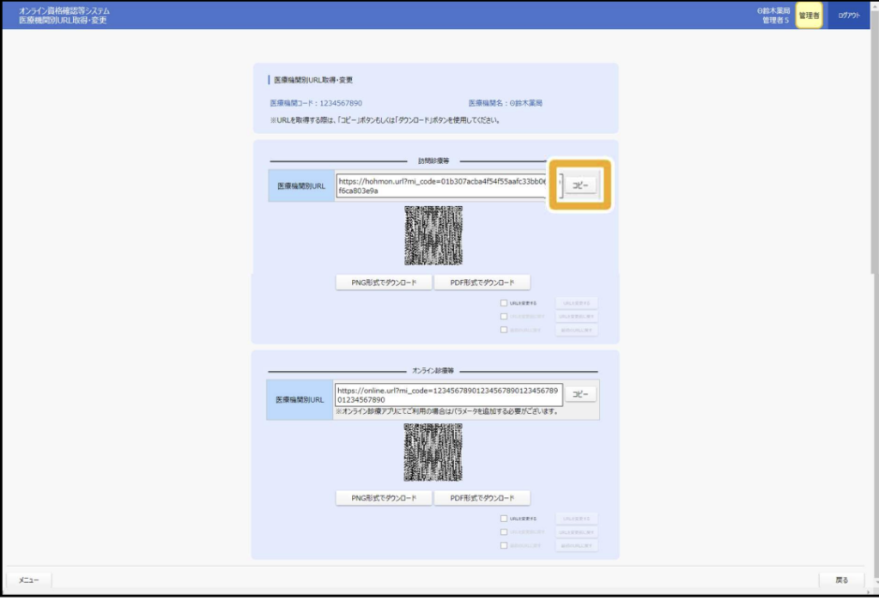Download オンライン診療等 QR code as PDF
The image size is (879, 607).
pos(482,498)
